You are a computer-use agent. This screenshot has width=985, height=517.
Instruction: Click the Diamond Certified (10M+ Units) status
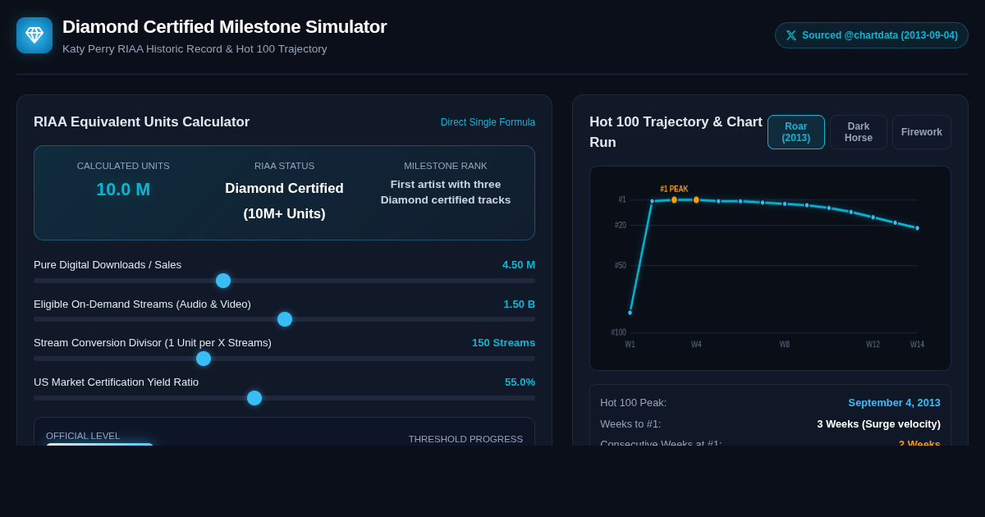click(x=284, y=201)
